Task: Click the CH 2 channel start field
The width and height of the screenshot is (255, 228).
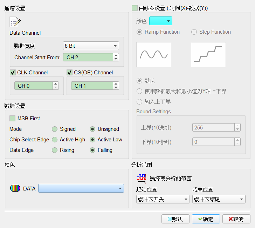Action: click(88, 57)
